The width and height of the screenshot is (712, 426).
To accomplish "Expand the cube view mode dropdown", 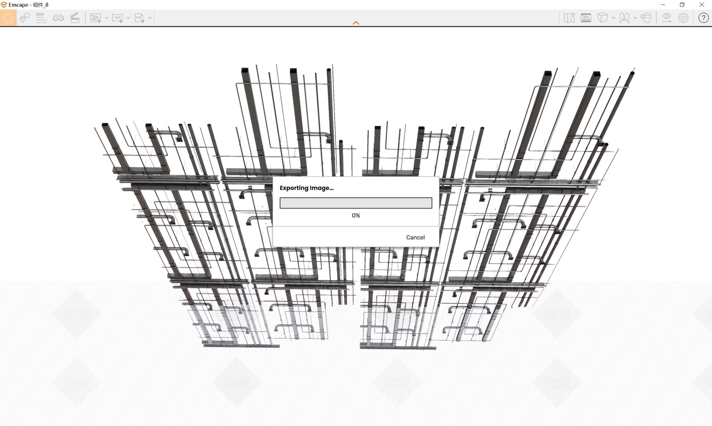I will [613, 18].
